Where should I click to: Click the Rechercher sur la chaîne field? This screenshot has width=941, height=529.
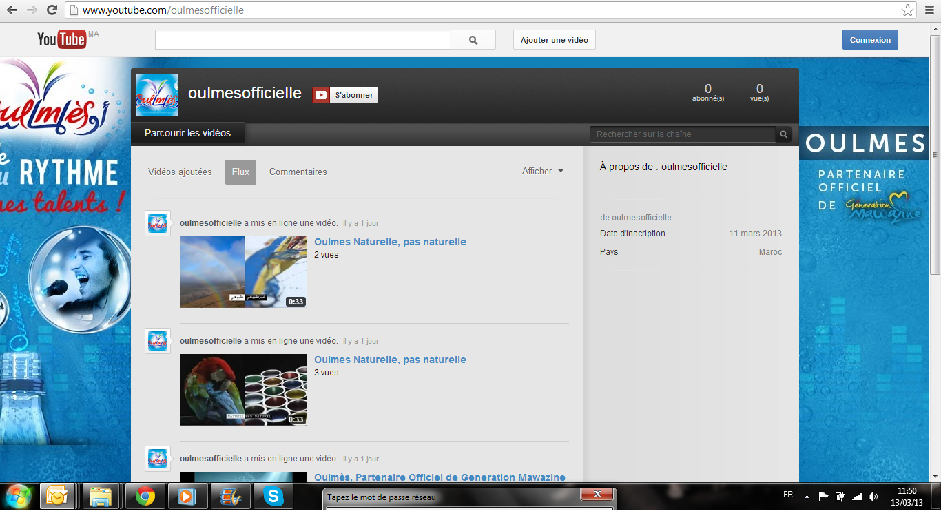(x=682, y=134)
